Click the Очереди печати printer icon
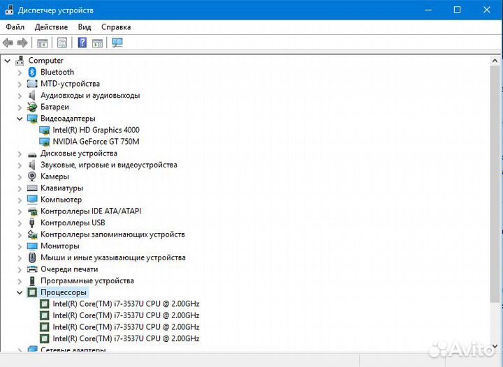The height and width of the screenshot is (367, 503). pyautogui.click(x=32, y=269)
